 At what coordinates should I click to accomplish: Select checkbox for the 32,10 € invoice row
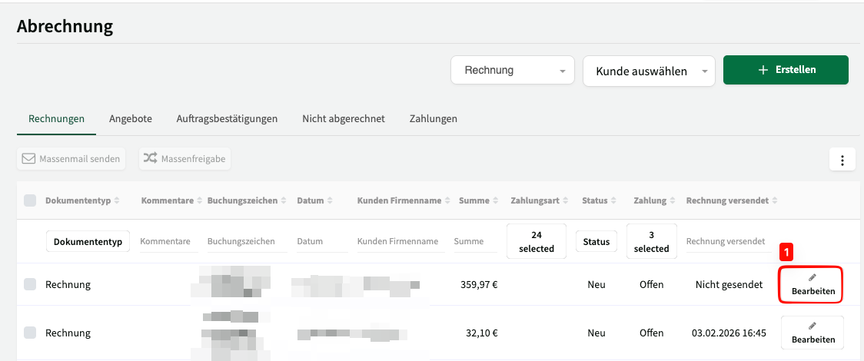tap(30, 333)
